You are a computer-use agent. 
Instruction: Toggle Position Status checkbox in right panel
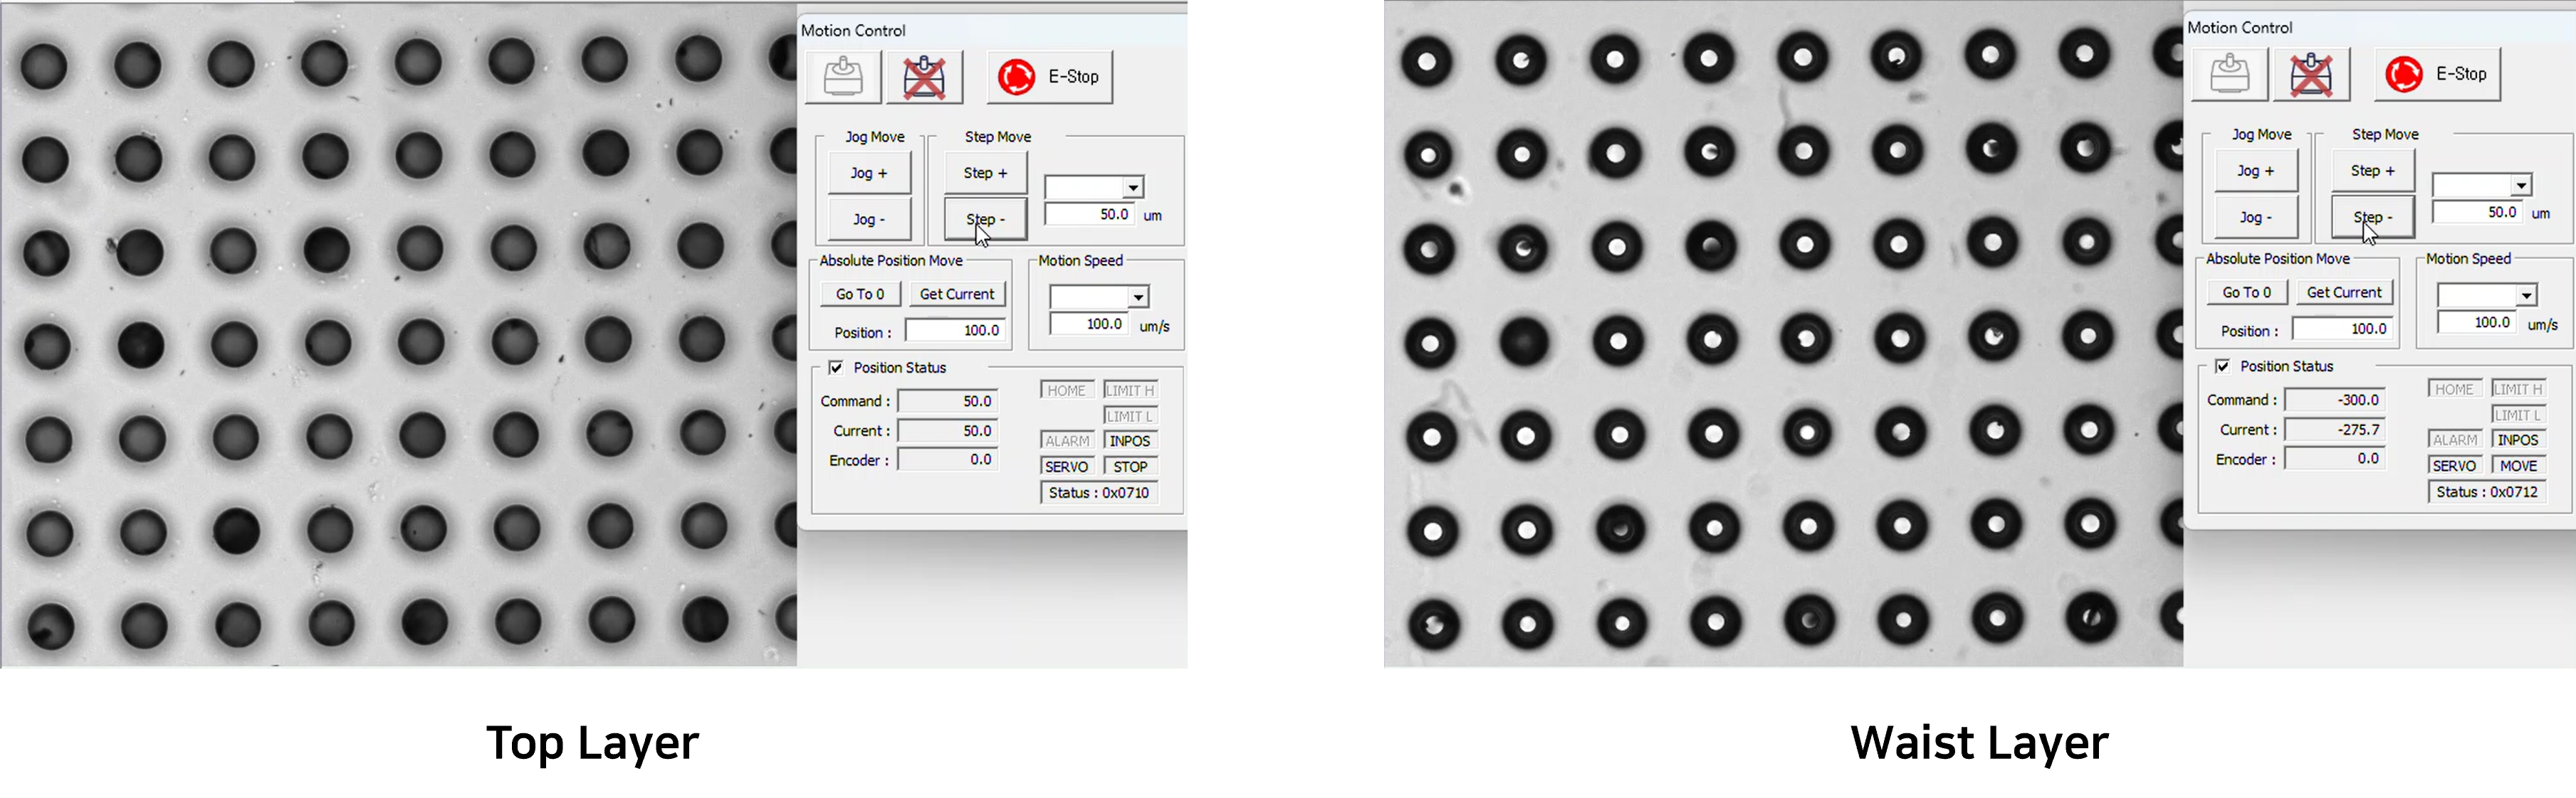point(2222,366)
